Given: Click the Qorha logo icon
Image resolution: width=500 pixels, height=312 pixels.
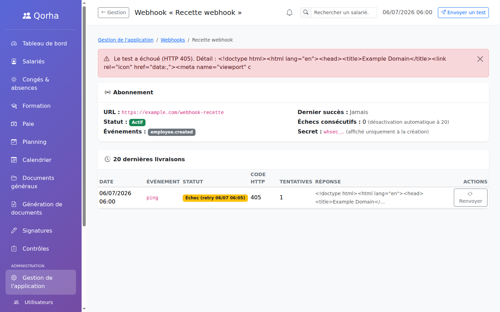Looking at the screenshot, I should [27, 16].
